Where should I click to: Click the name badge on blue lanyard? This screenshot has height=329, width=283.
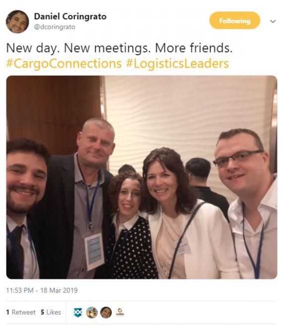[94, 251]
